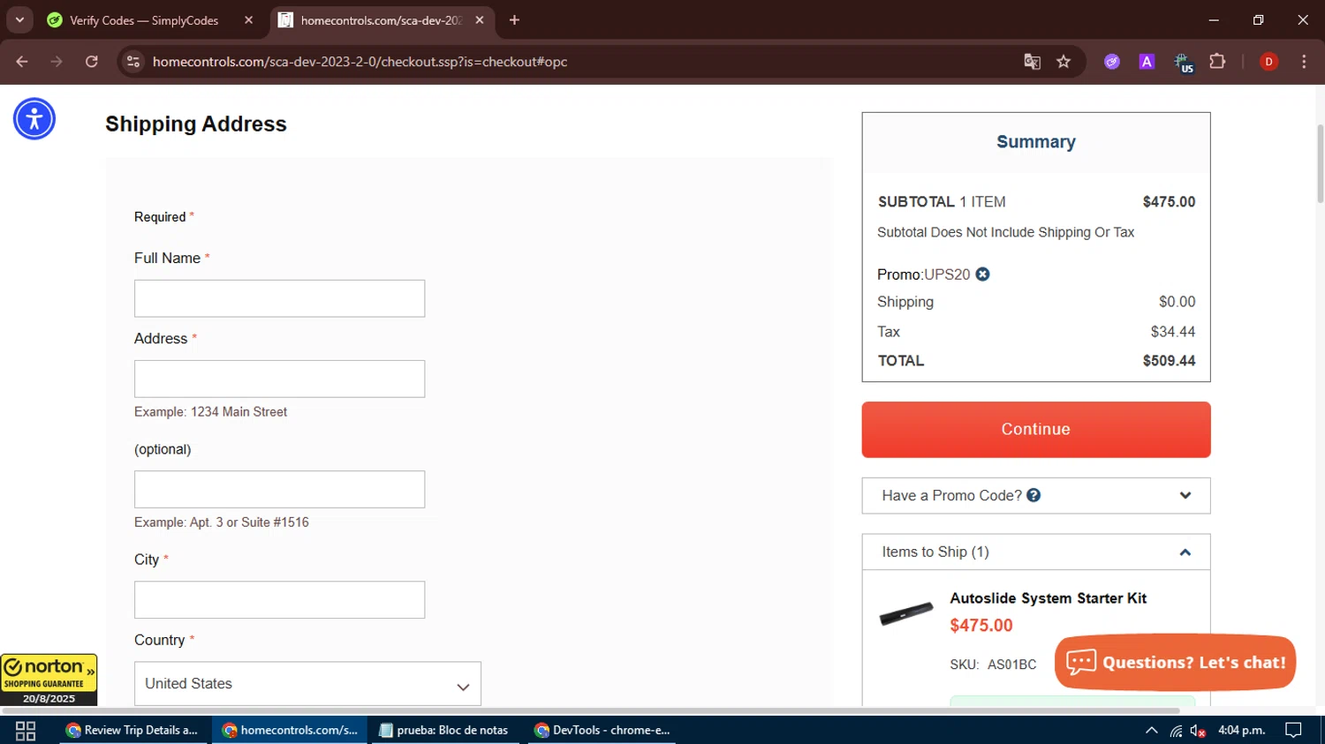
Task: Click the TOTAL $509.44 amount
Action: [1169, 361]
